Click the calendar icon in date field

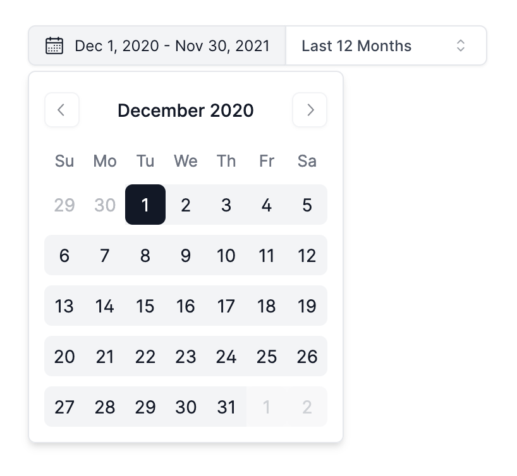pyautogui.click(x=54, y=46)
